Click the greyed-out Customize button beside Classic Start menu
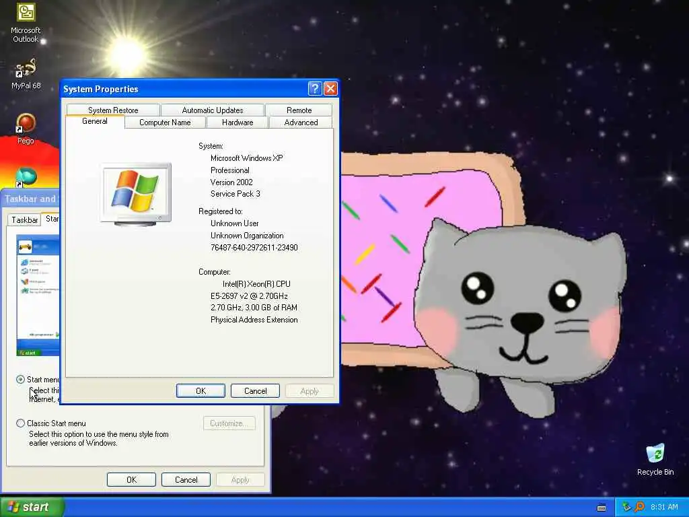Viewport: 689px width, 517px height. click(x=229, y=423)
